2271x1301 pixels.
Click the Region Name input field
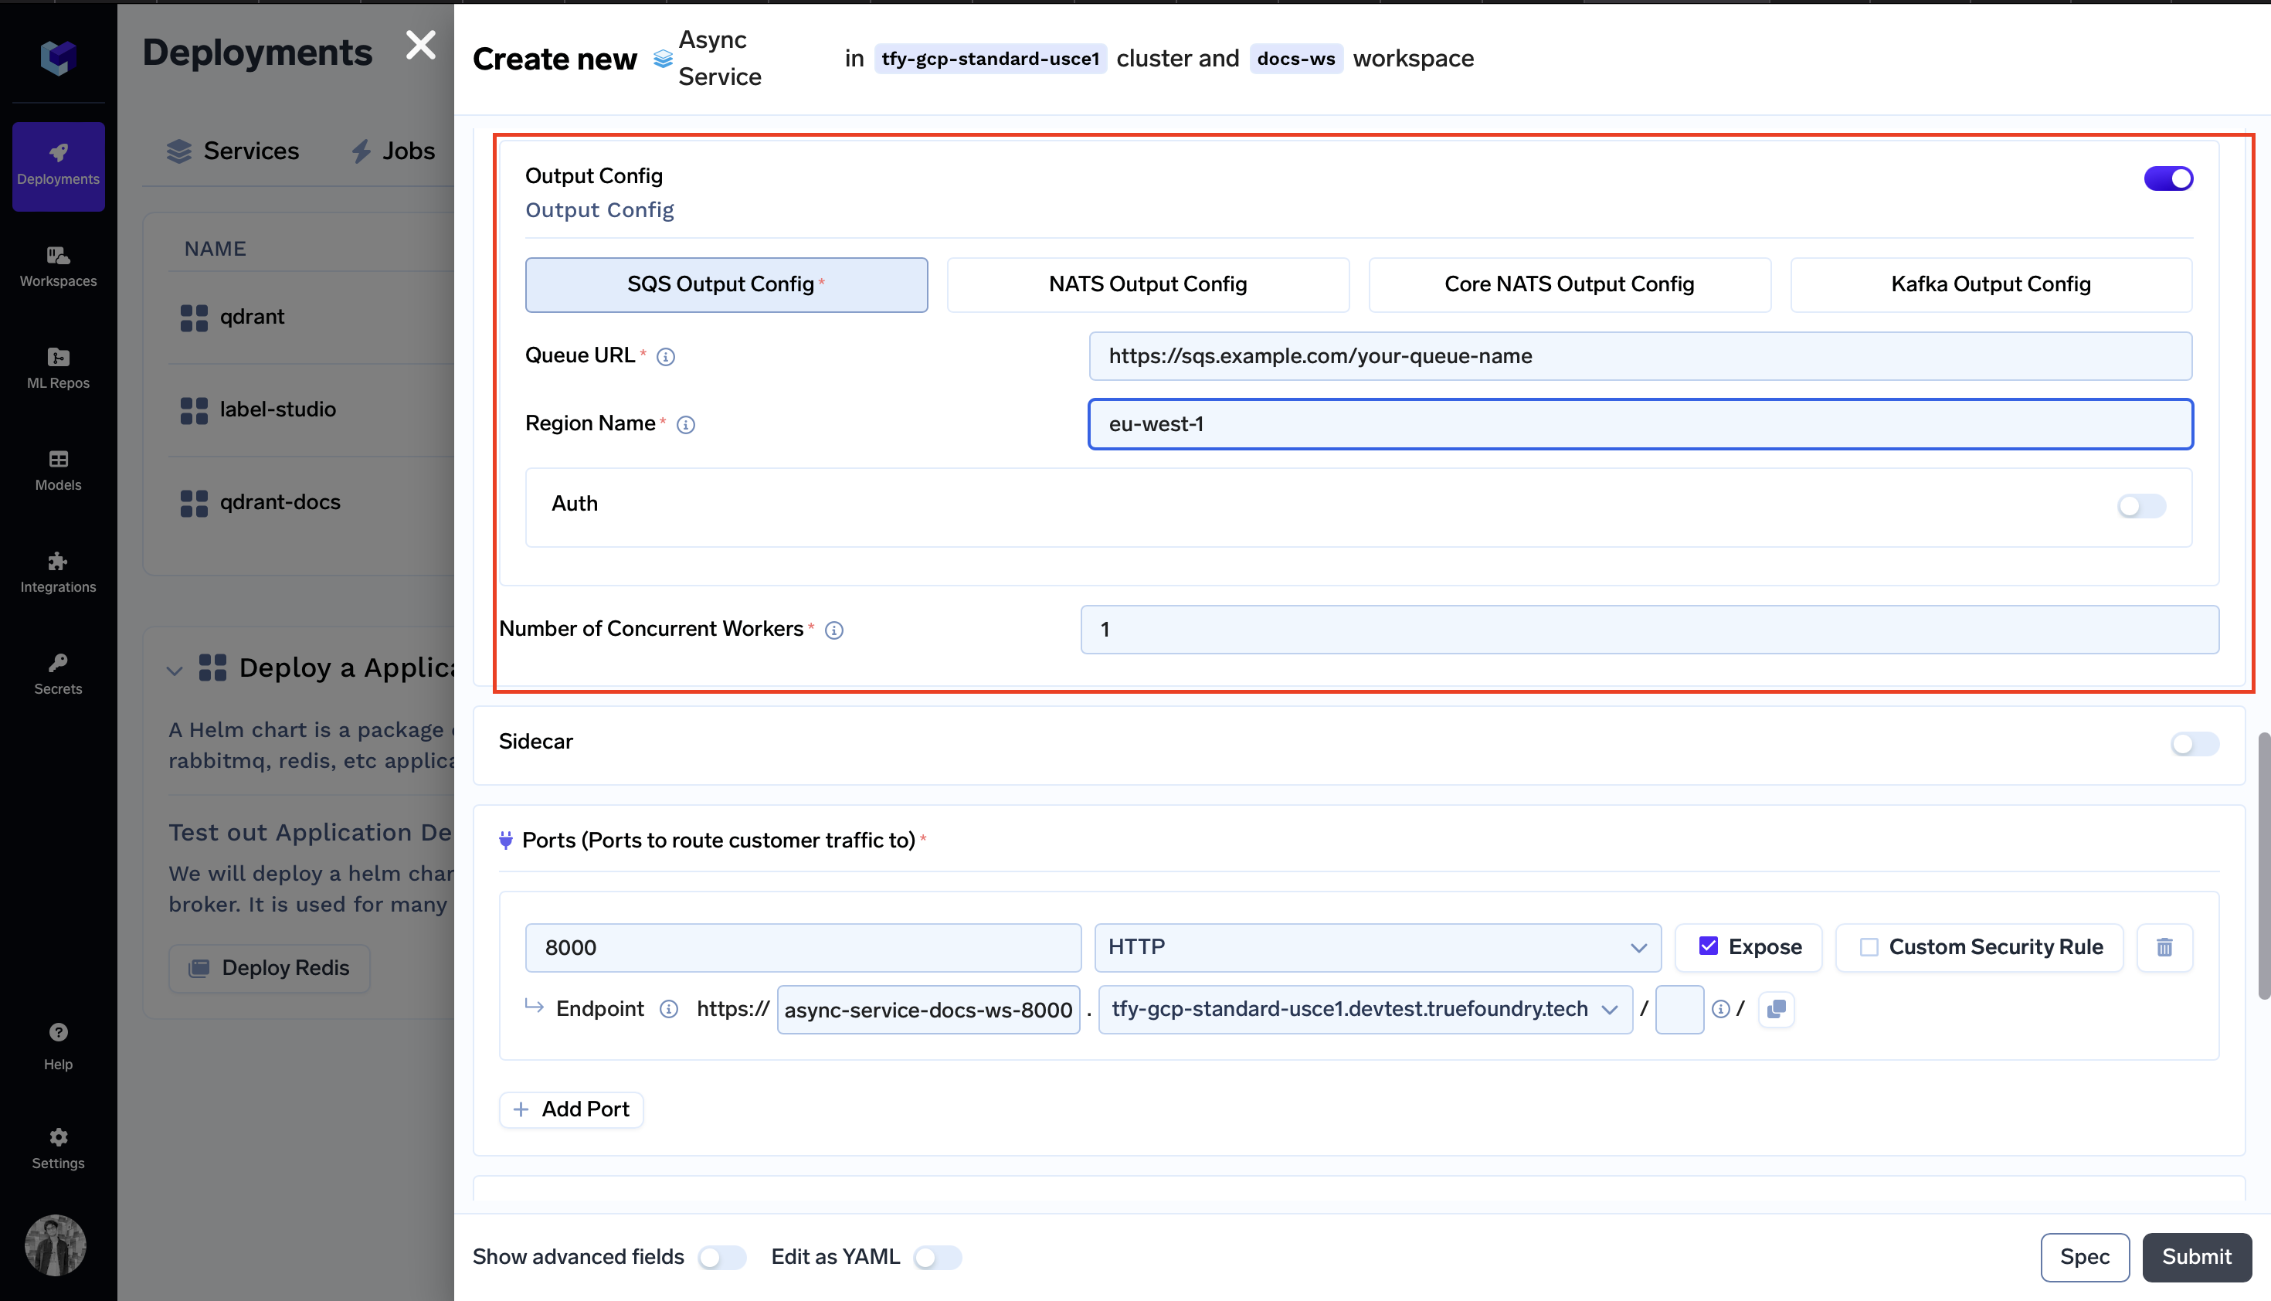click(1640, 423)
